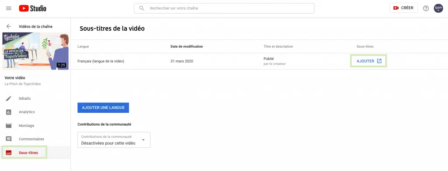Click the 'Sous-titres de la vidéo' heading
This screenshot has height=171, width=448.
pyautogui.click(x=112, y=28)
